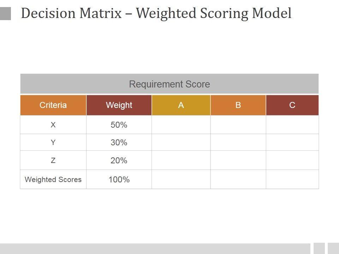Click the dark red column C header
This screenshot has width=339, height=254.
pyautogui.click(x=292, y=105)
